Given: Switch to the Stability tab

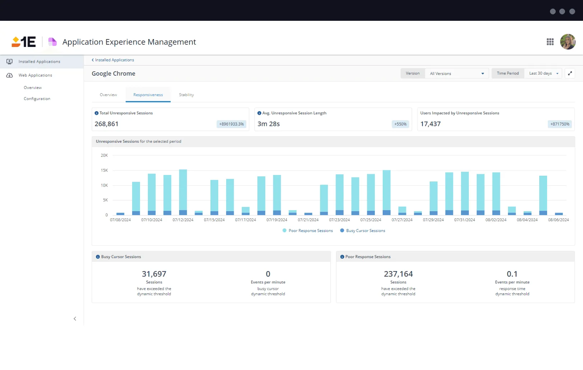Looking at the screenshot, I should pos(186,95).
